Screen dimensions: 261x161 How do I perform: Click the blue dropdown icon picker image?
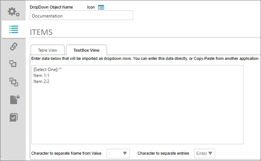101,7
